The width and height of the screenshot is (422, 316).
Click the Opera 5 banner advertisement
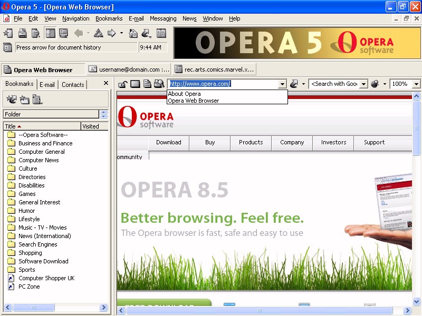click(x=297, y=43)
